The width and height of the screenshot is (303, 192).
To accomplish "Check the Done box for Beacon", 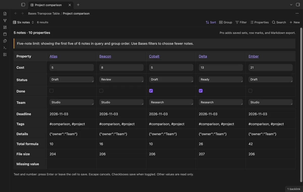I will [101, 91].
